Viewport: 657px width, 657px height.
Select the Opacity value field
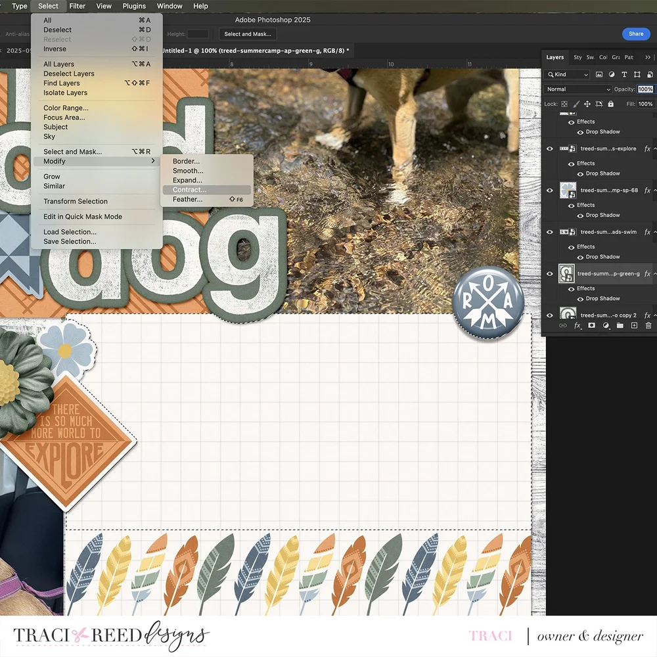point(645,89)
